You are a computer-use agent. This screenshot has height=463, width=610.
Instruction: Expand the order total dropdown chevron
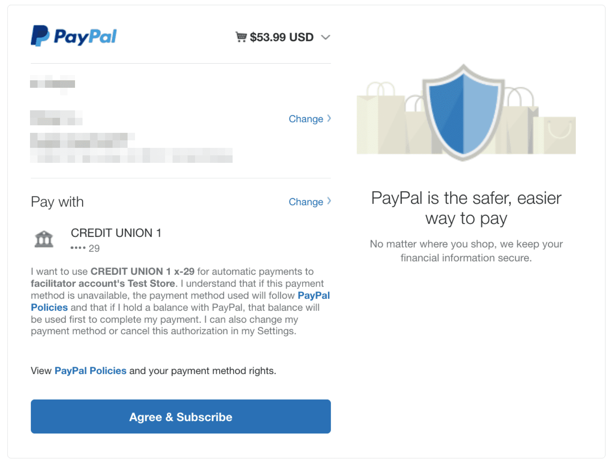tap(325, 37)
